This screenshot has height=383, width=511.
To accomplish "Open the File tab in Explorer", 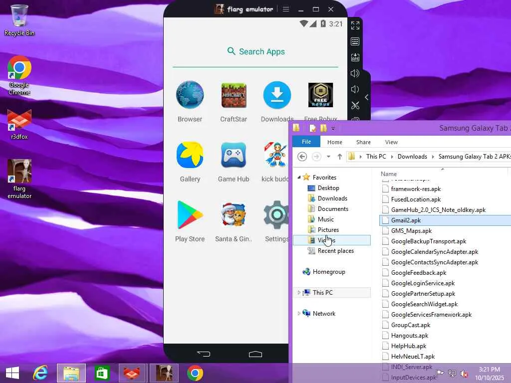I will pos(306,142).
